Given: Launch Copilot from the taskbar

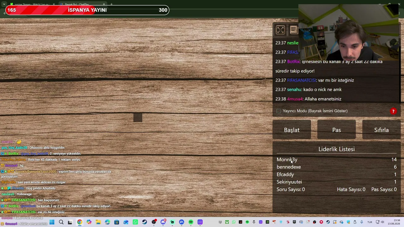Looking at the screenshot, I should 89,222.
